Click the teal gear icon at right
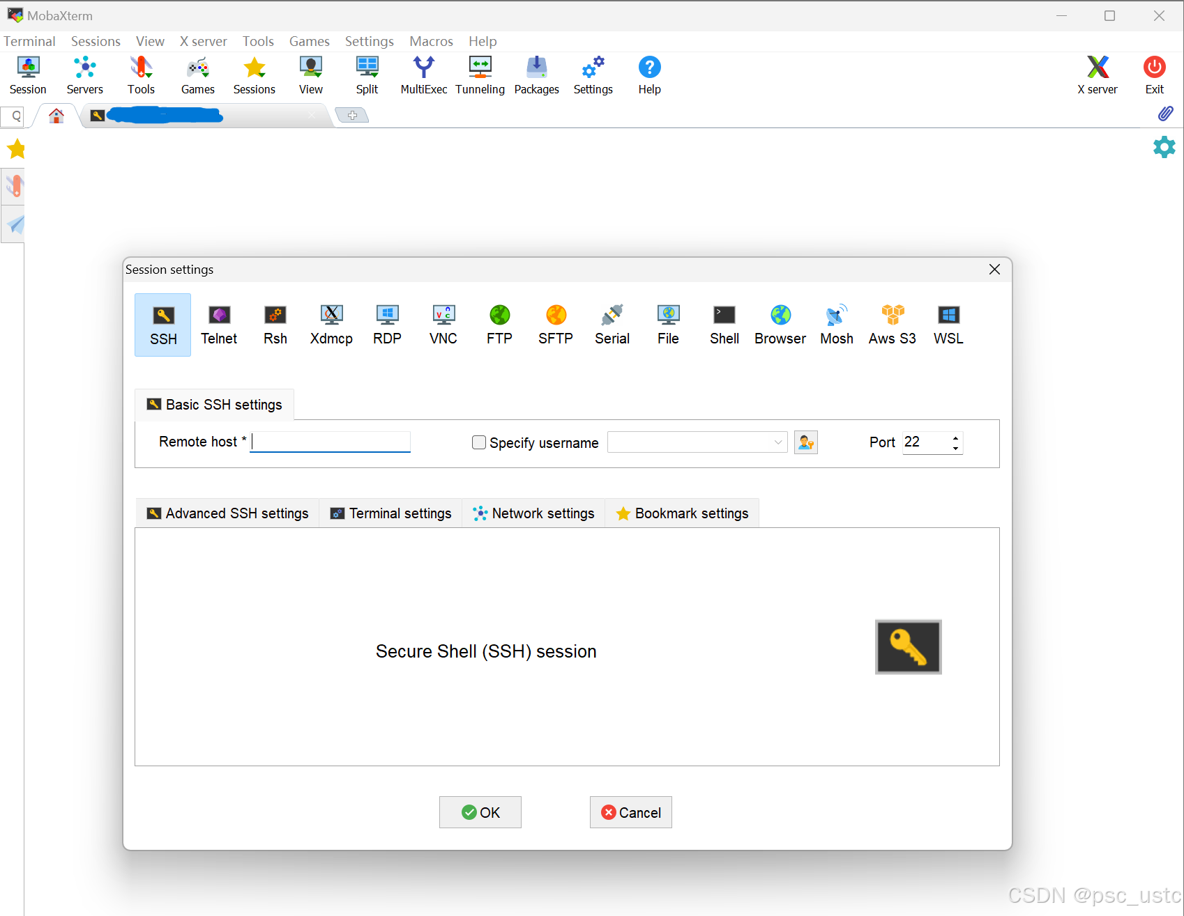The width and height of the screenshot is (1184, 916). pyautogui.click(x=1164, y=147)
